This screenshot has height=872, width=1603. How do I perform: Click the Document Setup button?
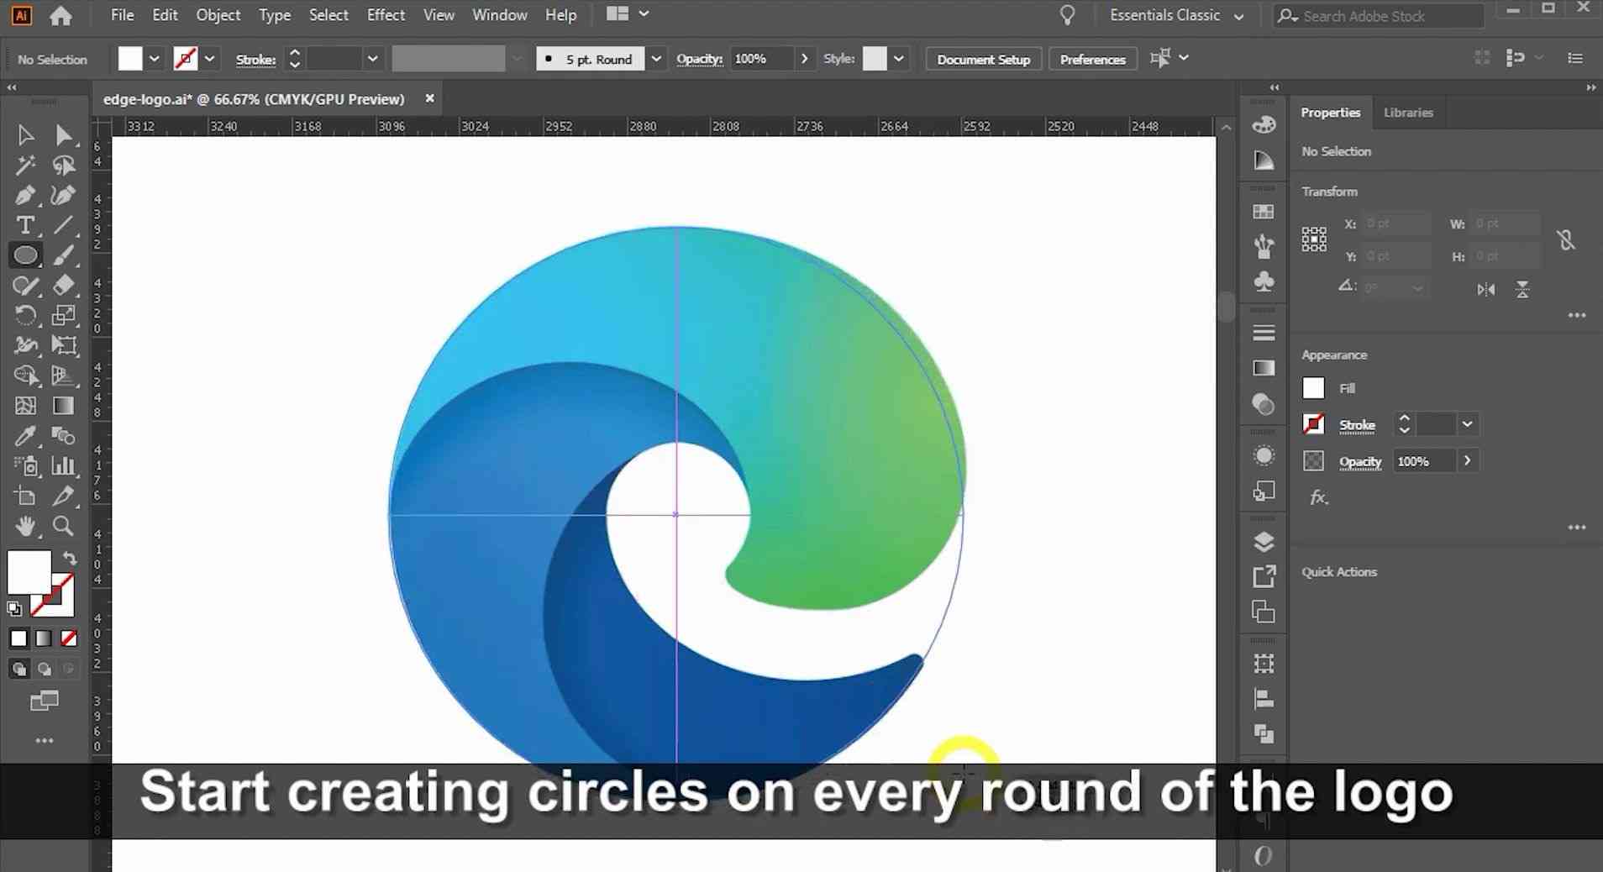pos(984,60)
